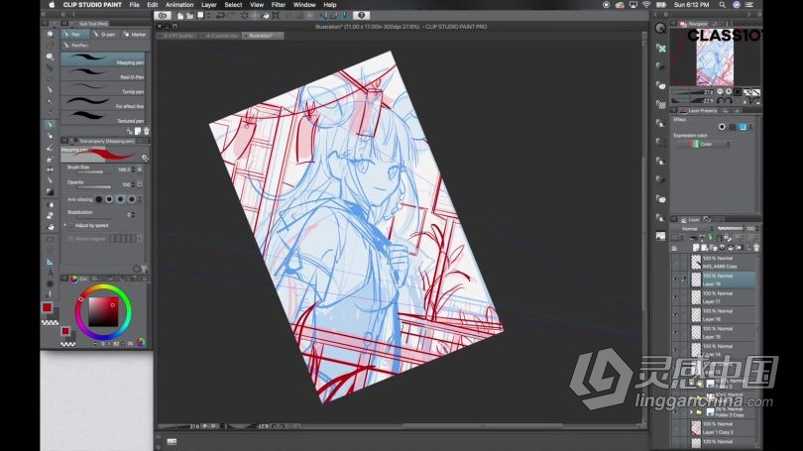This screenshot has width=803, height=451.
Task: Hide Layer 14 visibility eye
Action: [x=675, y=350]
